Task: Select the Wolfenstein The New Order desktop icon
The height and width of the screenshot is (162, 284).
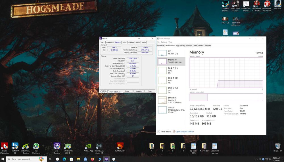Action: coord(267,6)
